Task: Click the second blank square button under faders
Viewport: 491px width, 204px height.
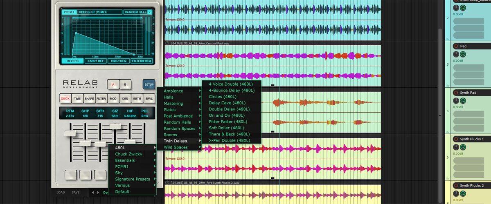Action: pyautogui.click(x=86, y=175)
